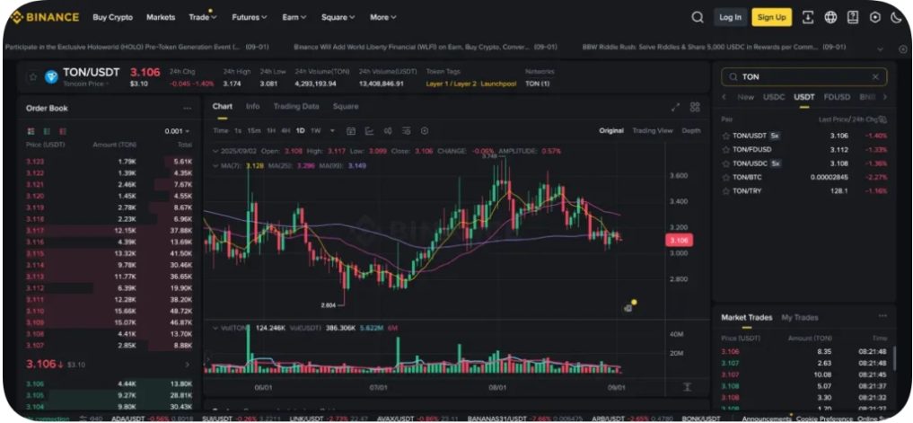Click the Toncoin coin logo

(x=52, y=77)
